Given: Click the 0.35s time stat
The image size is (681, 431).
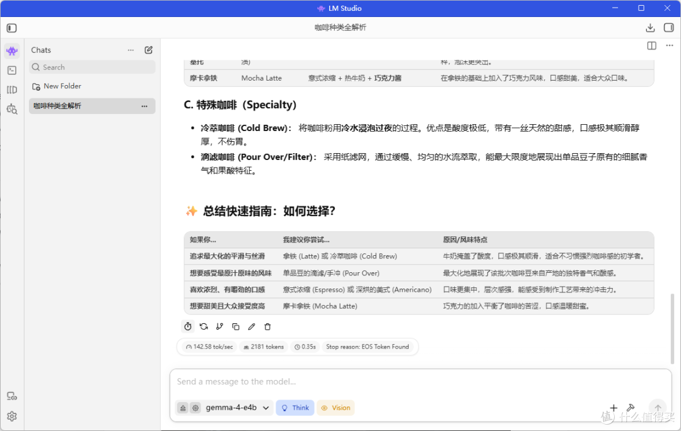Looking at the screenshot, I should [x=305, y=347].
